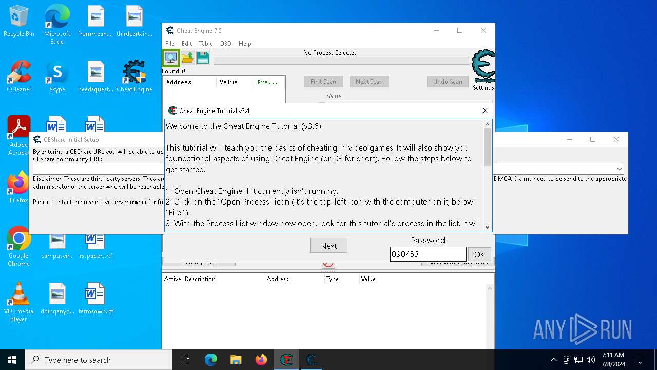
Task: Click the Undo Scan button
Action: coord(448,81)
